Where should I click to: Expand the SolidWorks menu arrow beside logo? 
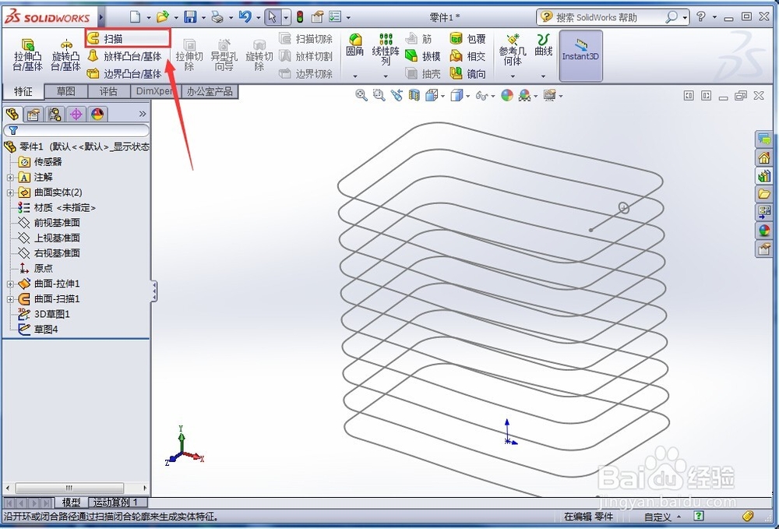point(100,17)
